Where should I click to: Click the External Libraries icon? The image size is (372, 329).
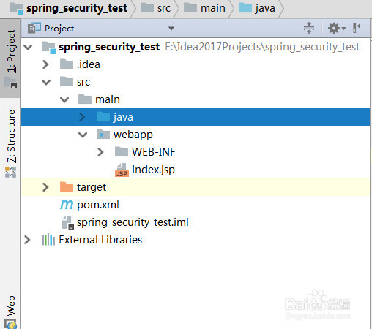pos(48,240)
